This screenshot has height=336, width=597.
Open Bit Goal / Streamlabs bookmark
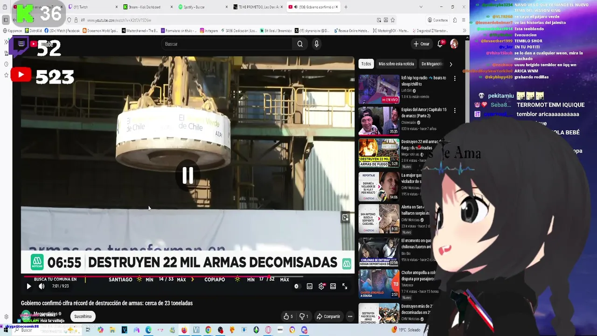(275, 31)
